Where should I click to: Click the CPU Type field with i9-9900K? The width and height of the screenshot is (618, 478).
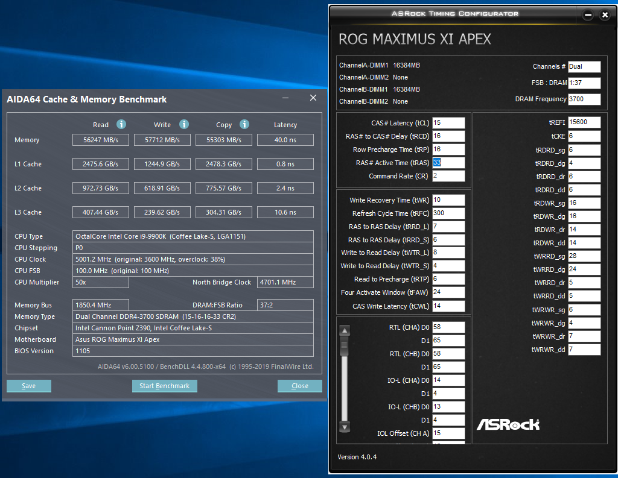(193, 236)
